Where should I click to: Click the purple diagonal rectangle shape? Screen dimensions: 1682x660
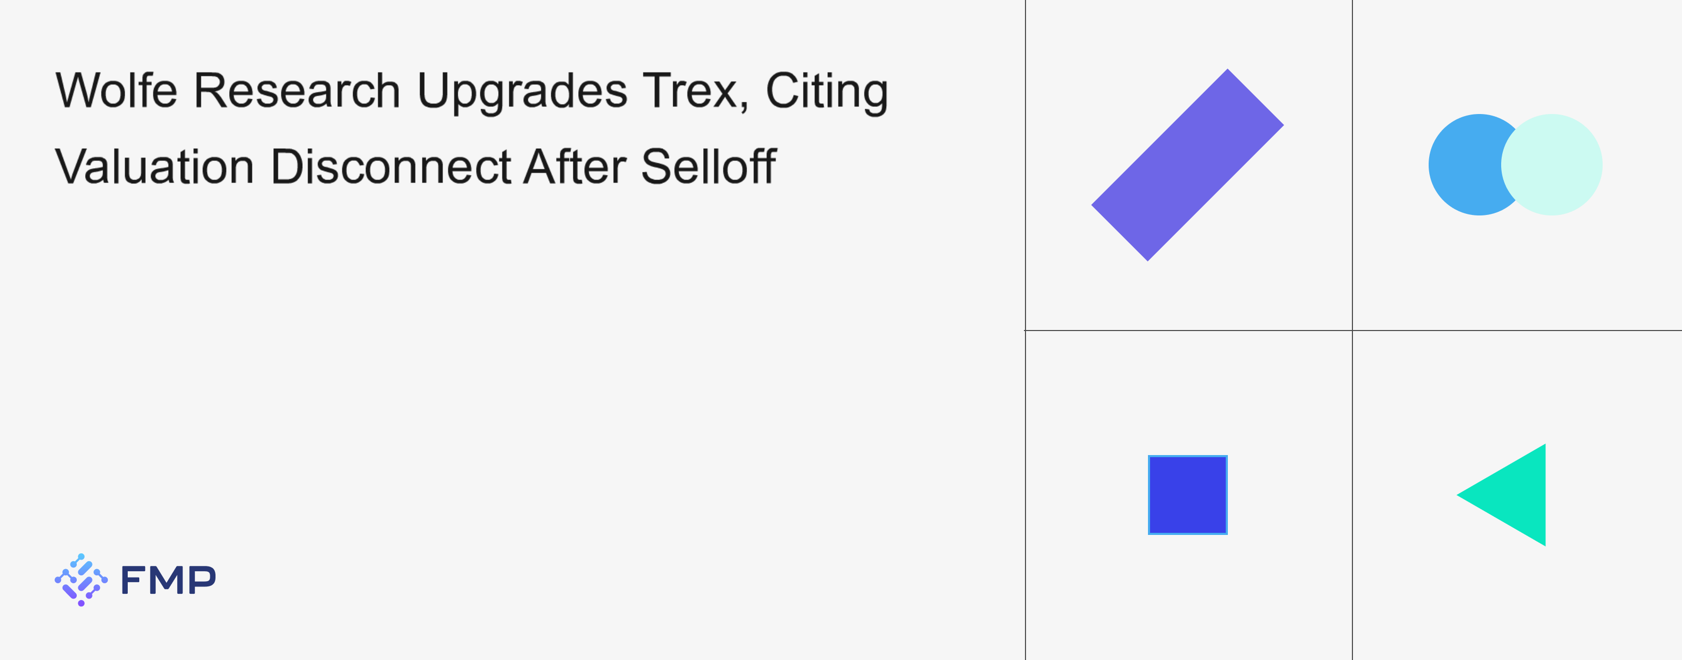coord(1187,164)
